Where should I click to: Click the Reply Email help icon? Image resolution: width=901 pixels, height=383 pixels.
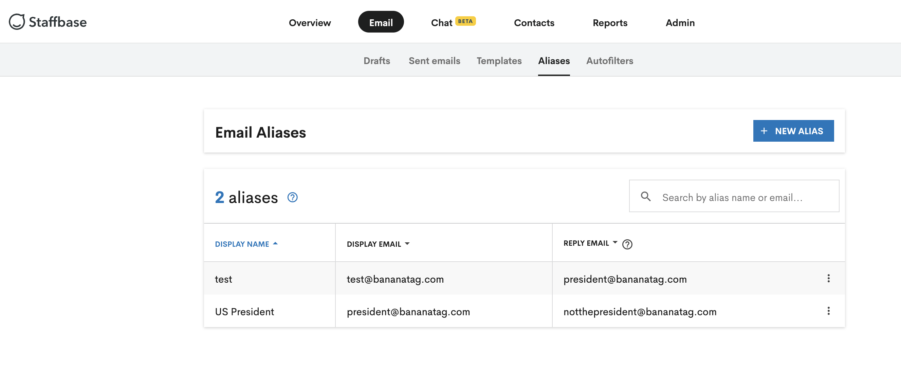pos(627,244)
